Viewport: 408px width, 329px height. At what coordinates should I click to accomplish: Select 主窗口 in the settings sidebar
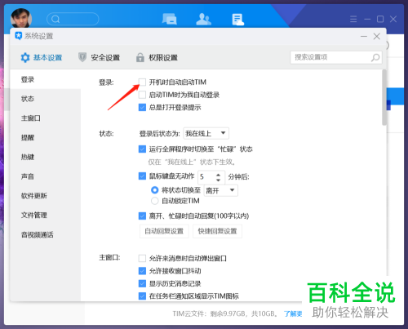click(x=46, y=118)
